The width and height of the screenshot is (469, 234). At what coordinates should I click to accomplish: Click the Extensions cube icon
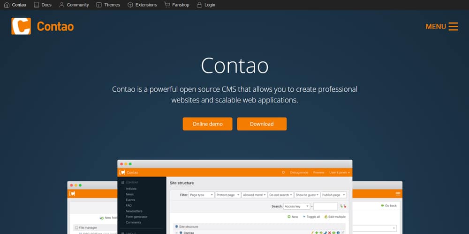click(x=130, y=5)
